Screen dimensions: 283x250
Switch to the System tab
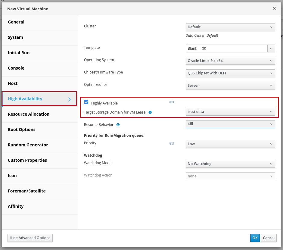tap(40, 38)
